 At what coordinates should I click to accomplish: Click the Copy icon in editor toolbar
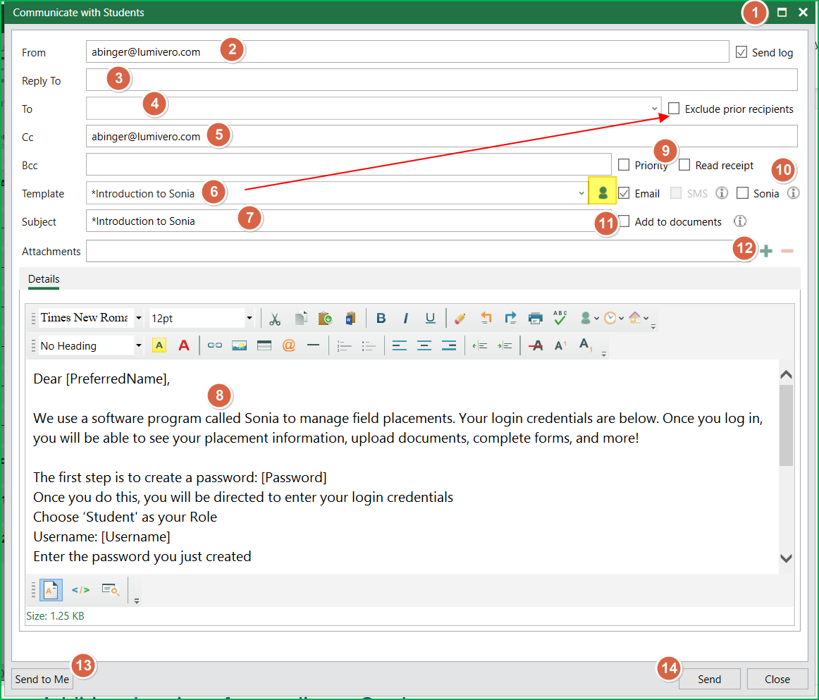301,318
